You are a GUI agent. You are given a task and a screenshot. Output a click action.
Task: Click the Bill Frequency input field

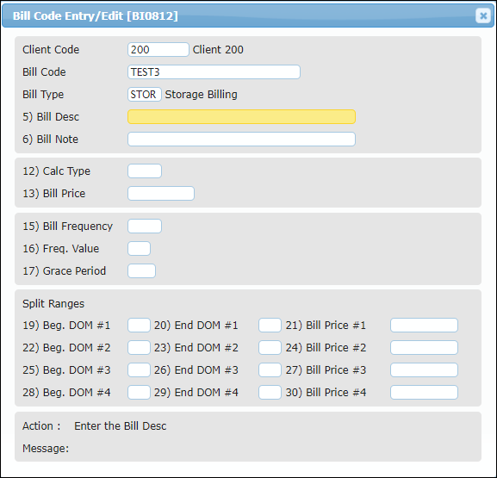coord(145,227)
